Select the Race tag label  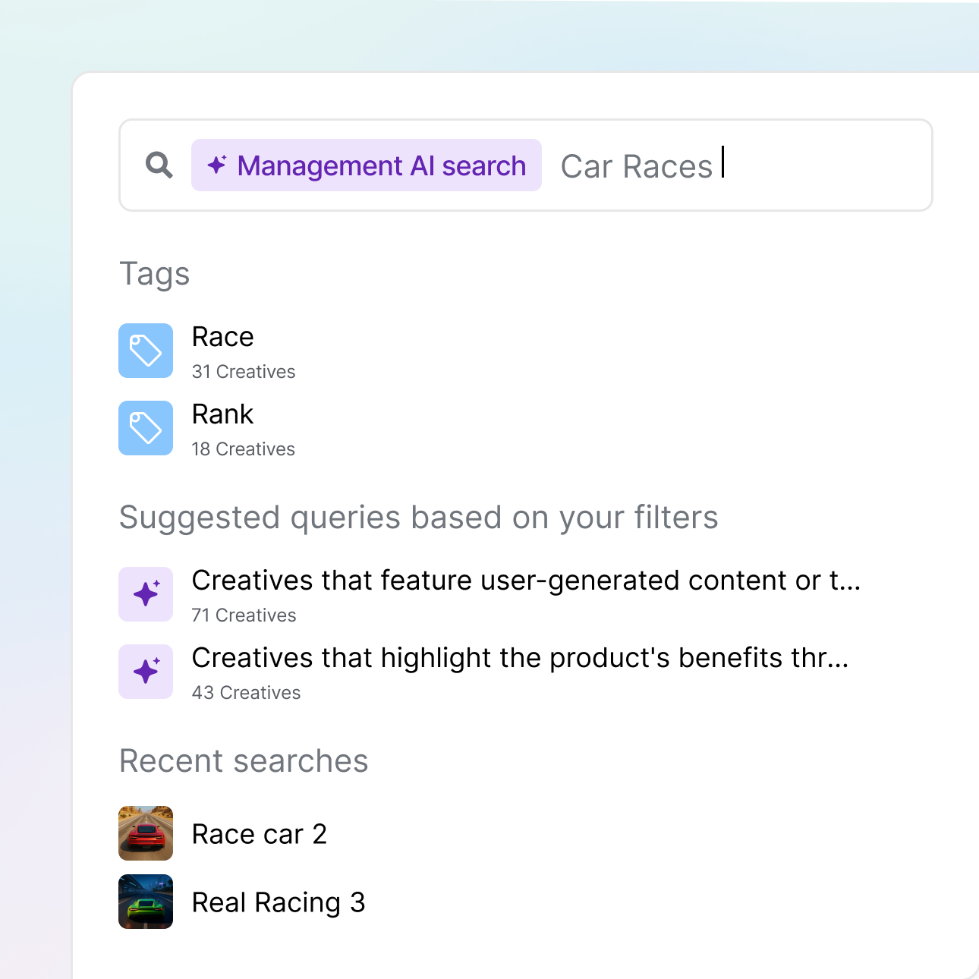[222, 337]
